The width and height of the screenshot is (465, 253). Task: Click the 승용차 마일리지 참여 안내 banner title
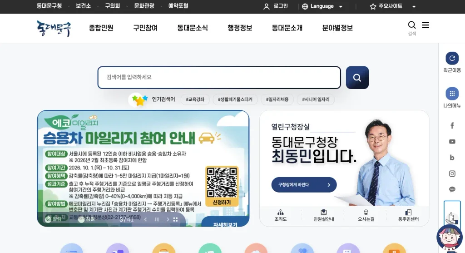119,138
